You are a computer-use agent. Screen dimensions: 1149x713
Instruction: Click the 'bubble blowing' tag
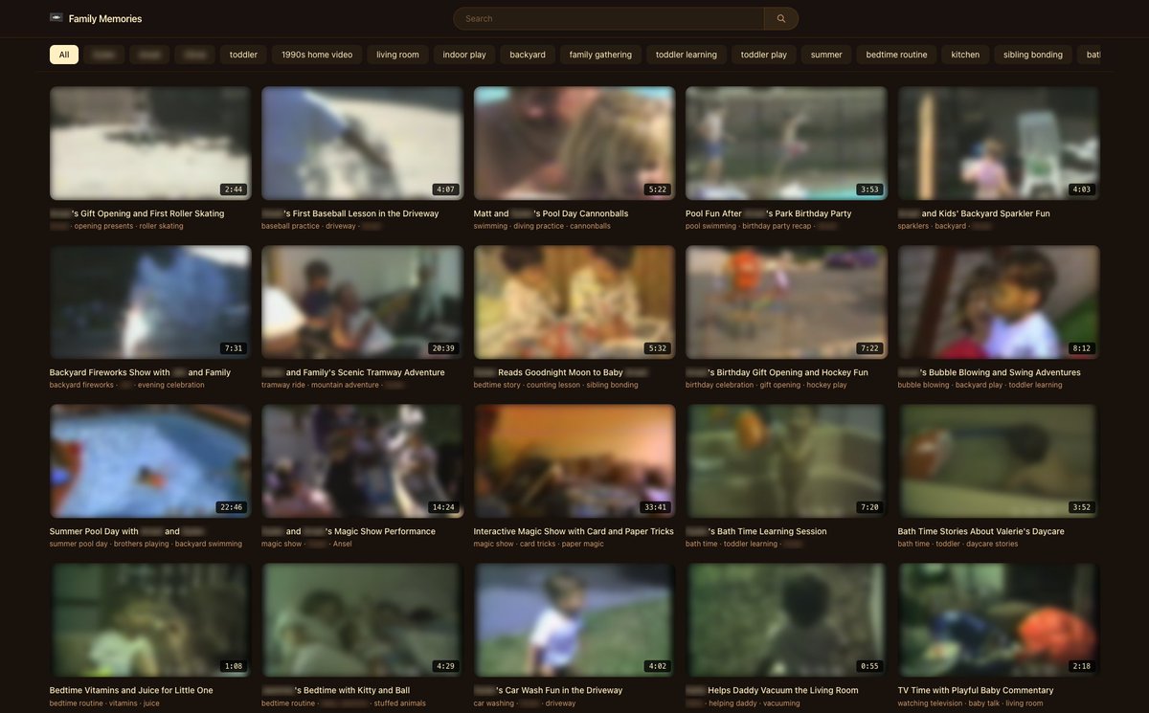(924, 385)
